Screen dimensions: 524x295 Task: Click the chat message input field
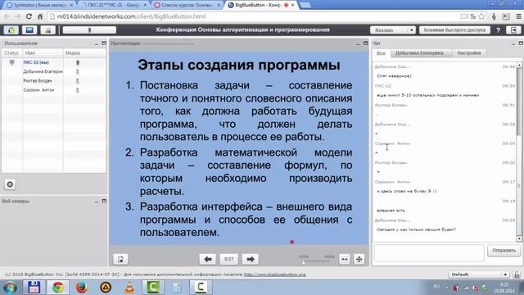tap(429, 253)
